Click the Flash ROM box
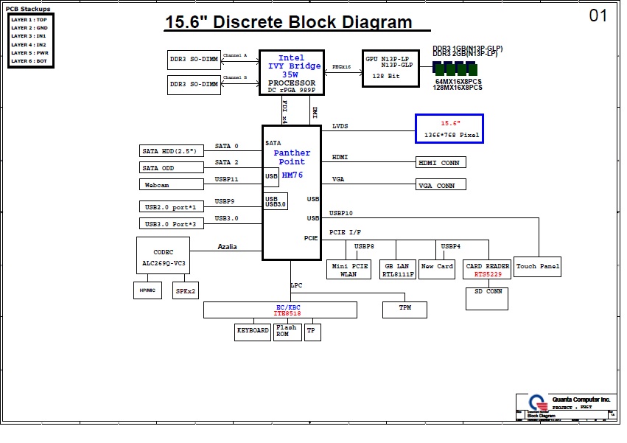The height and width of the screenshot is (443, 627). coord(287,332)
